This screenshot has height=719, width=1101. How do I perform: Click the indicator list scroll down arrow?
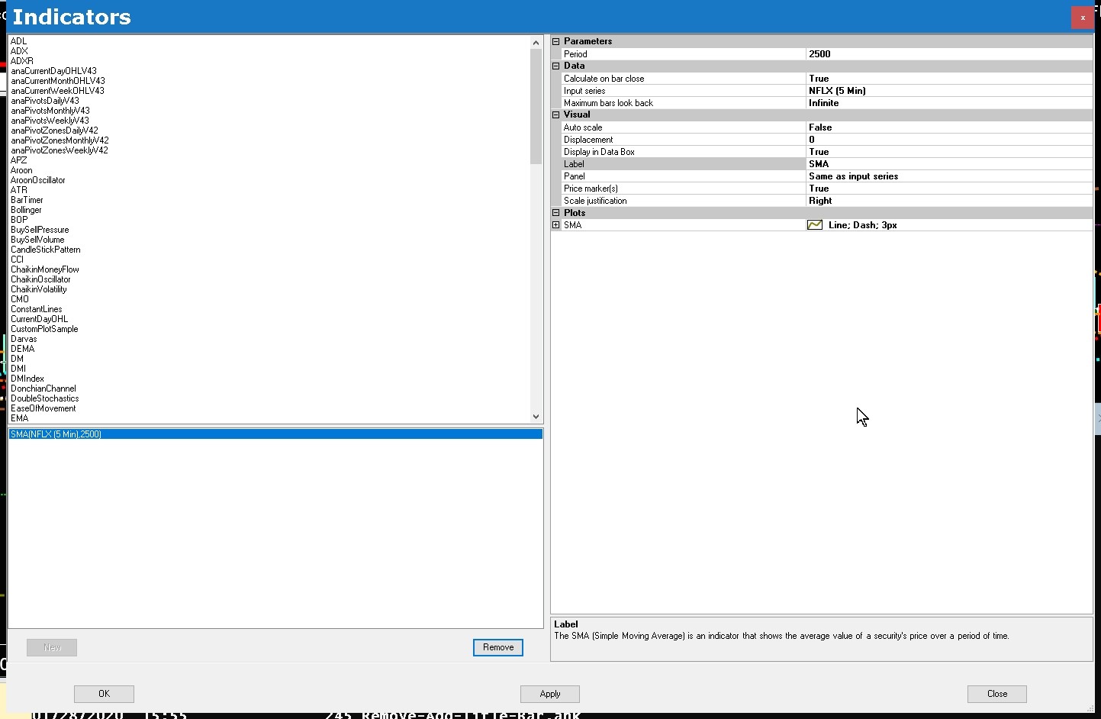click(536, 417)
